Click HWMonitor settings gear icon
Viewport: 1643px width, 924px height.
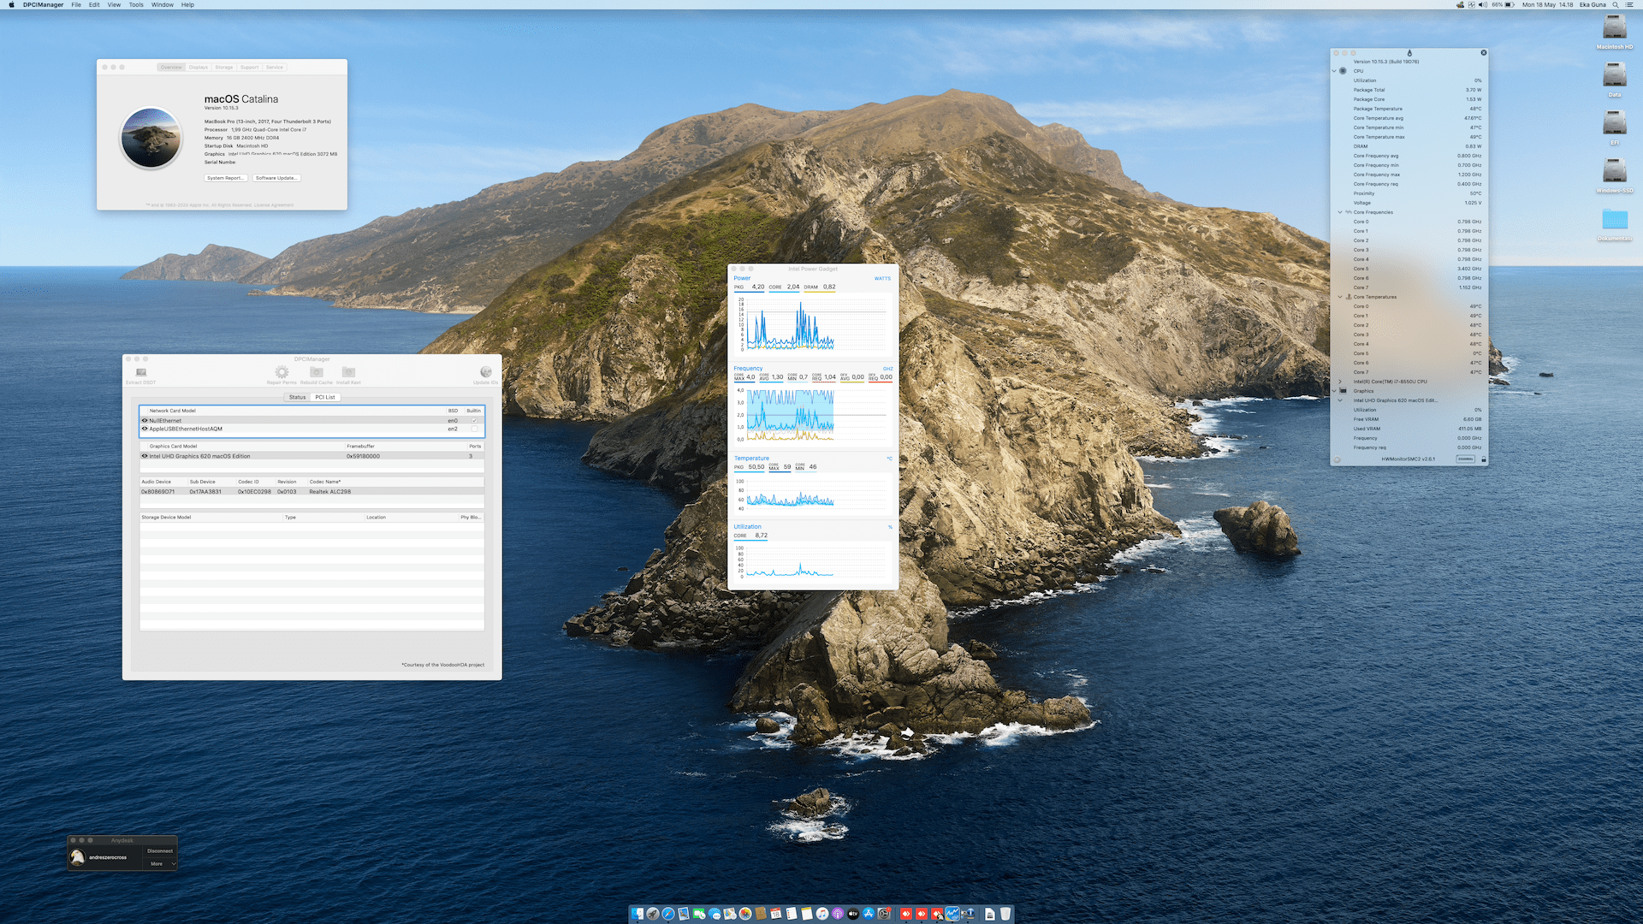tap(1337, 459)
